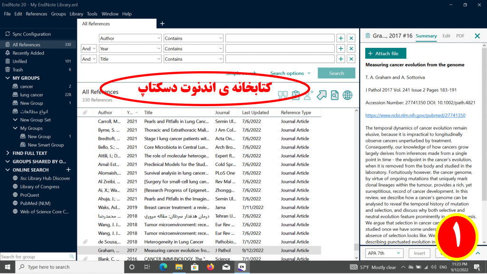Image resolution: width=487 pixels, height=274 pixels.
Task: Click the Sync Configuration icon
Action: 8,34
